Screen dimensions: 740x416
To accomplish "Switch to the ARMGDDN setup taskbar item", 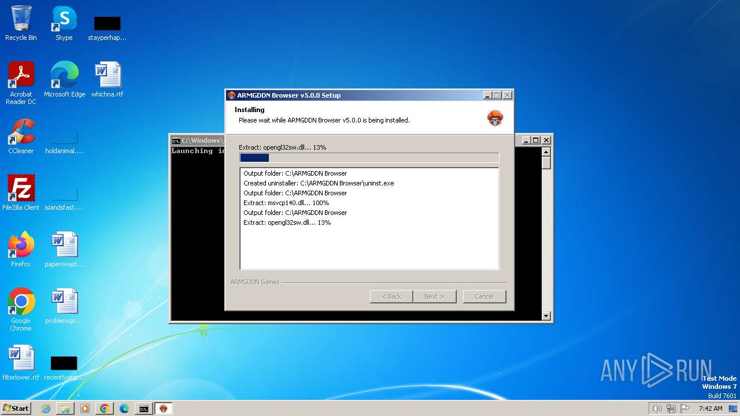I will (x=164, y=408).
